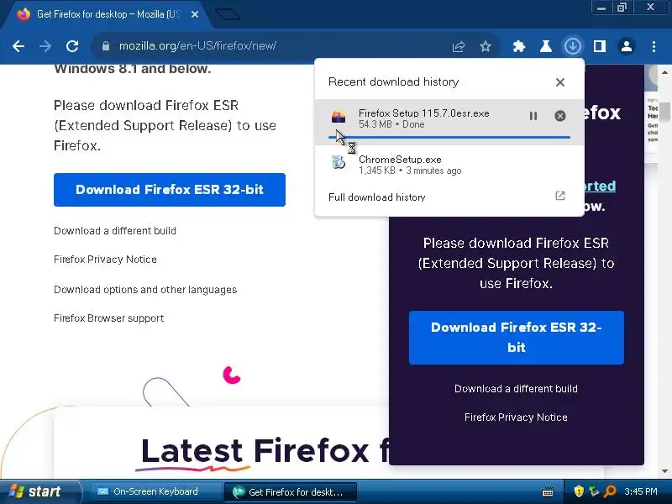Screen dimensions: 672x504
Task: Open Download options and other languages
Action: [x=145, y=290]
